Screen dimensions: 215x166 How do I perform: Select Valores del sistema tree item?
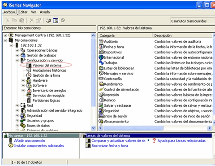click(x=47, y=66)
